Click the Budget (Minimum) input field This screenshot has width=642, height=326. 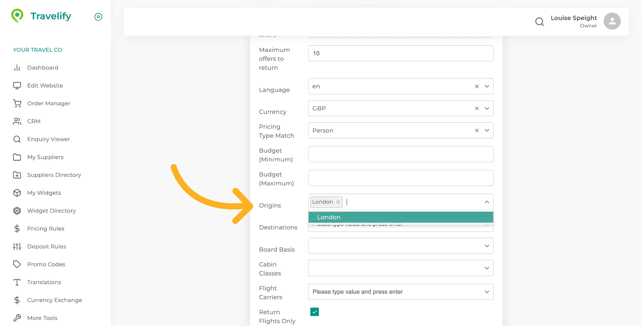click(x=400, y=154)
